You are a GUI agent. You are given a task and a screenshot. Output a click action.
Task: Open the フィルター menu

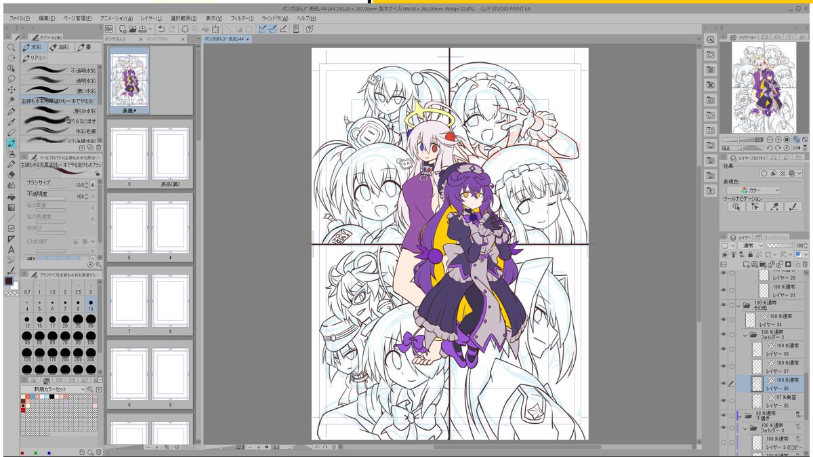(x=242, y=18)
